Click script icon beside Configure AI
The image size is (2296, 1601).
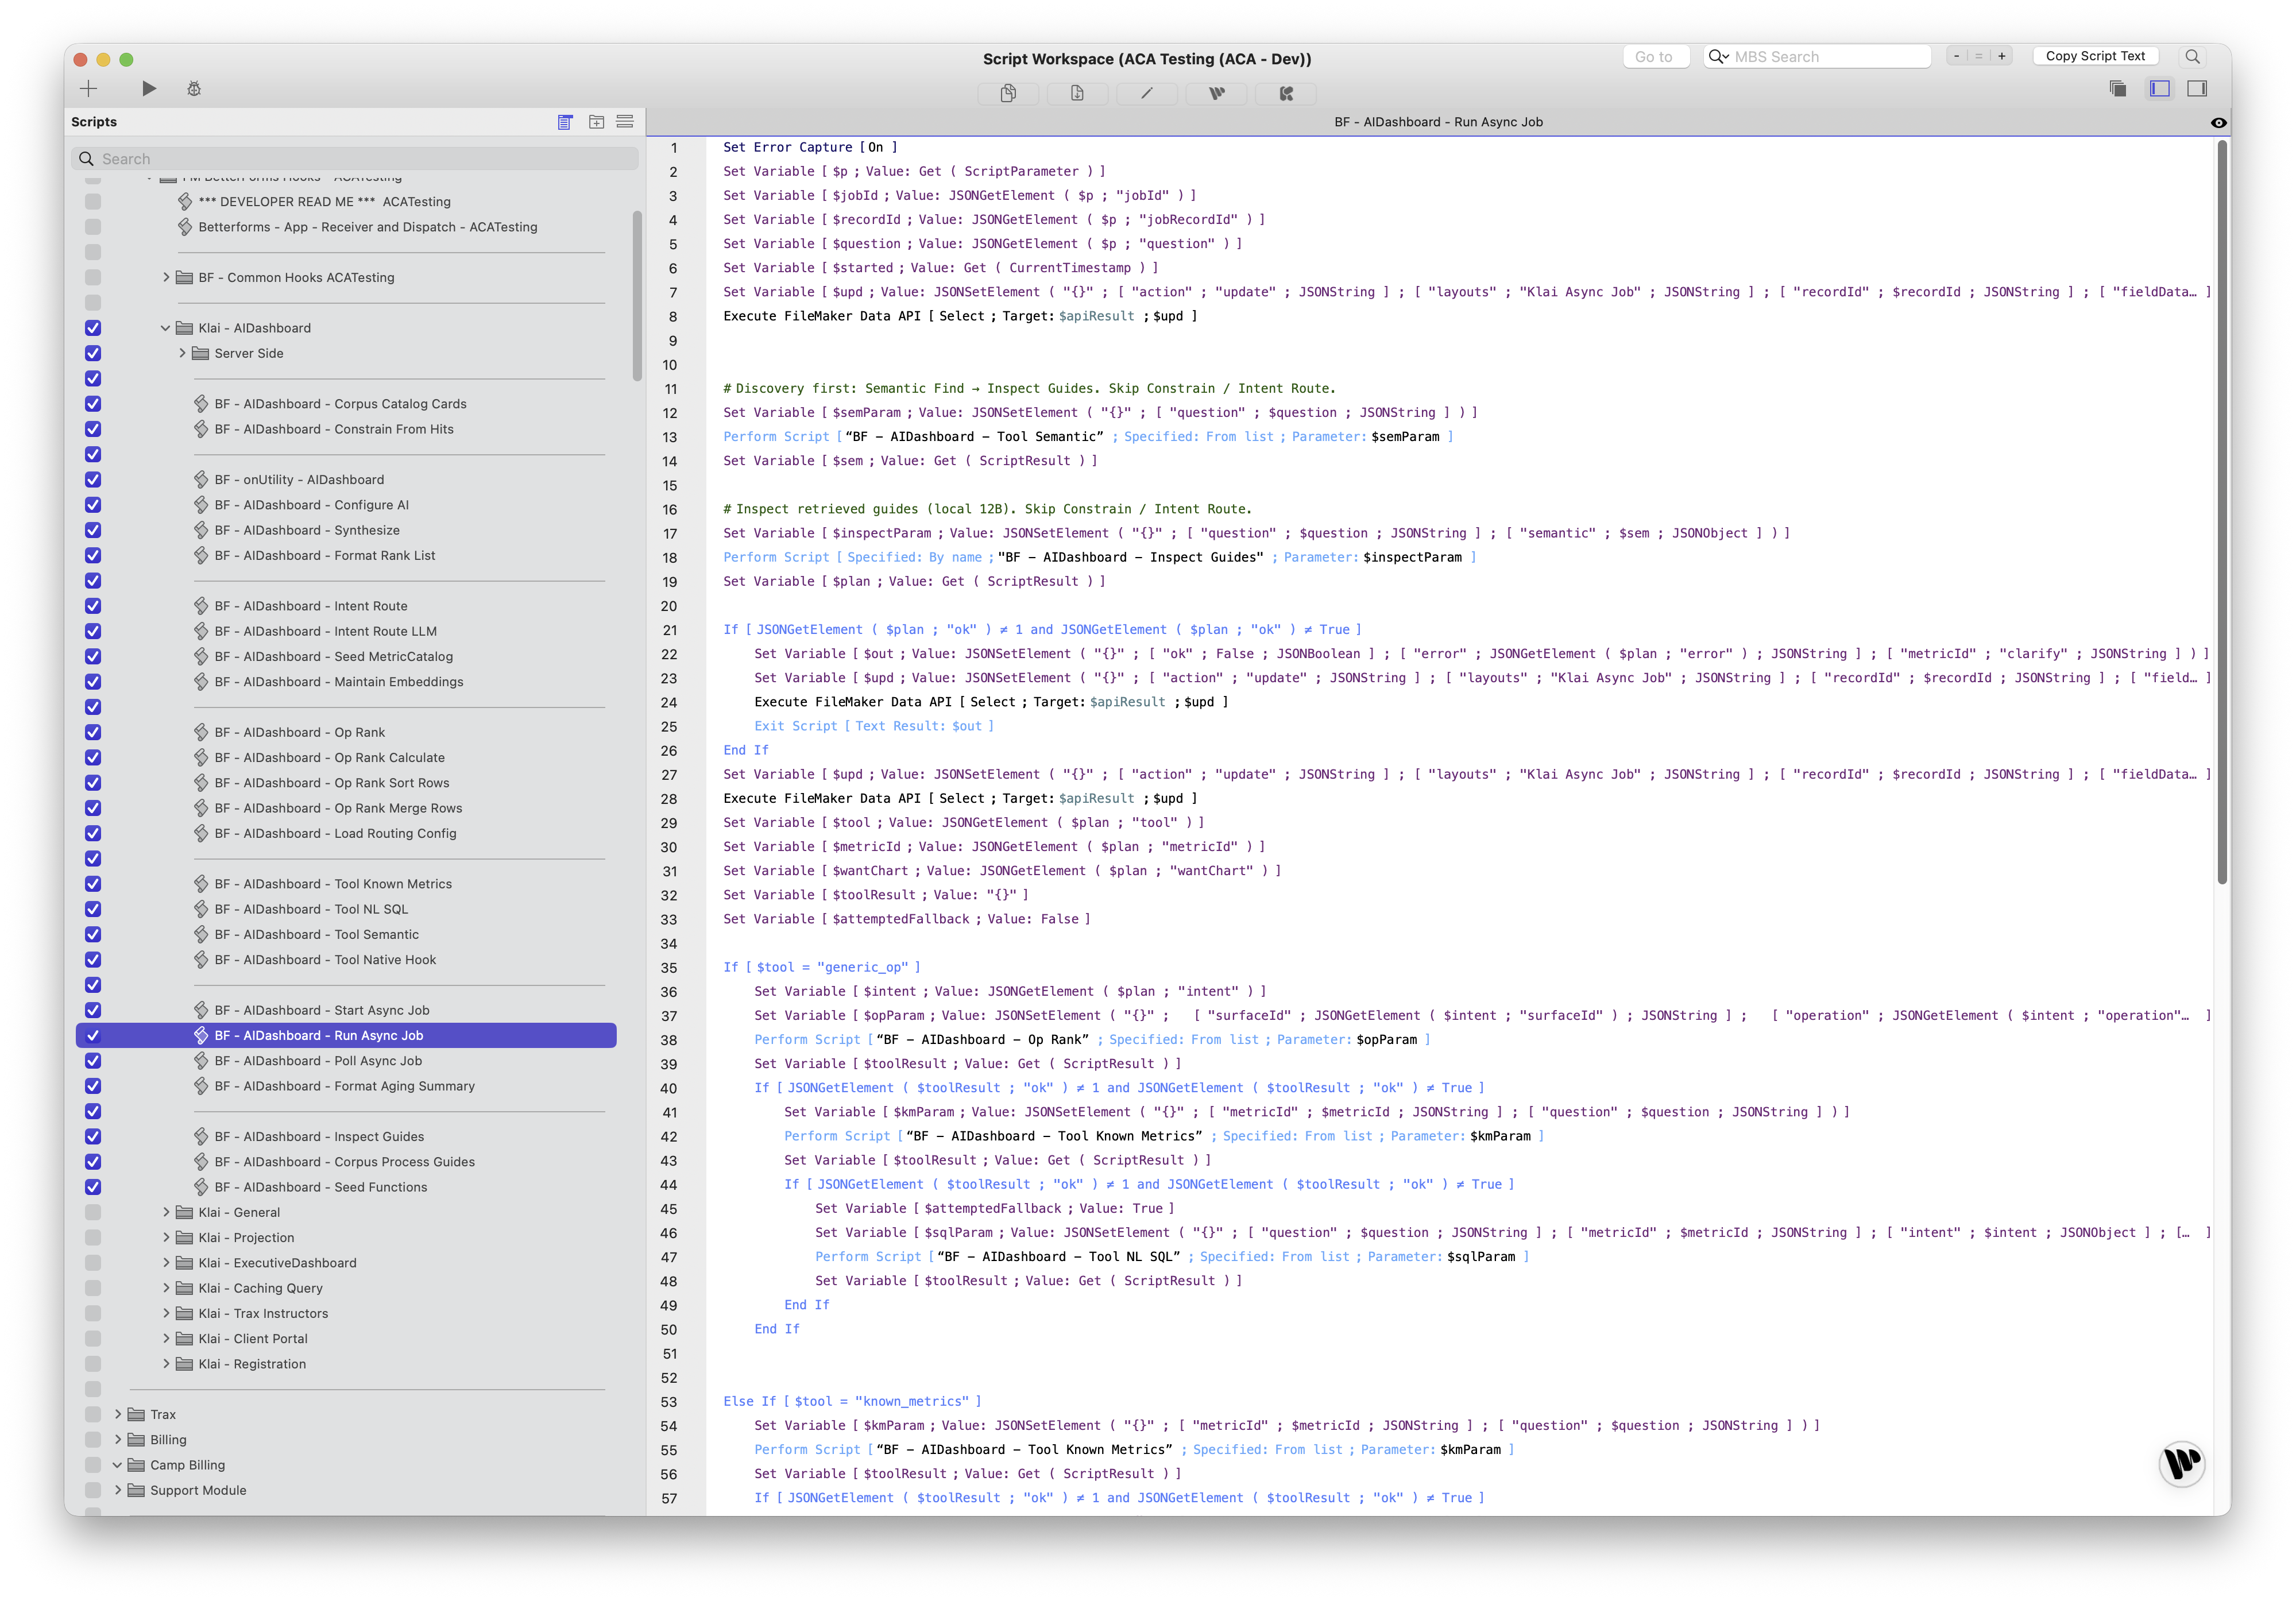(201, 505)
